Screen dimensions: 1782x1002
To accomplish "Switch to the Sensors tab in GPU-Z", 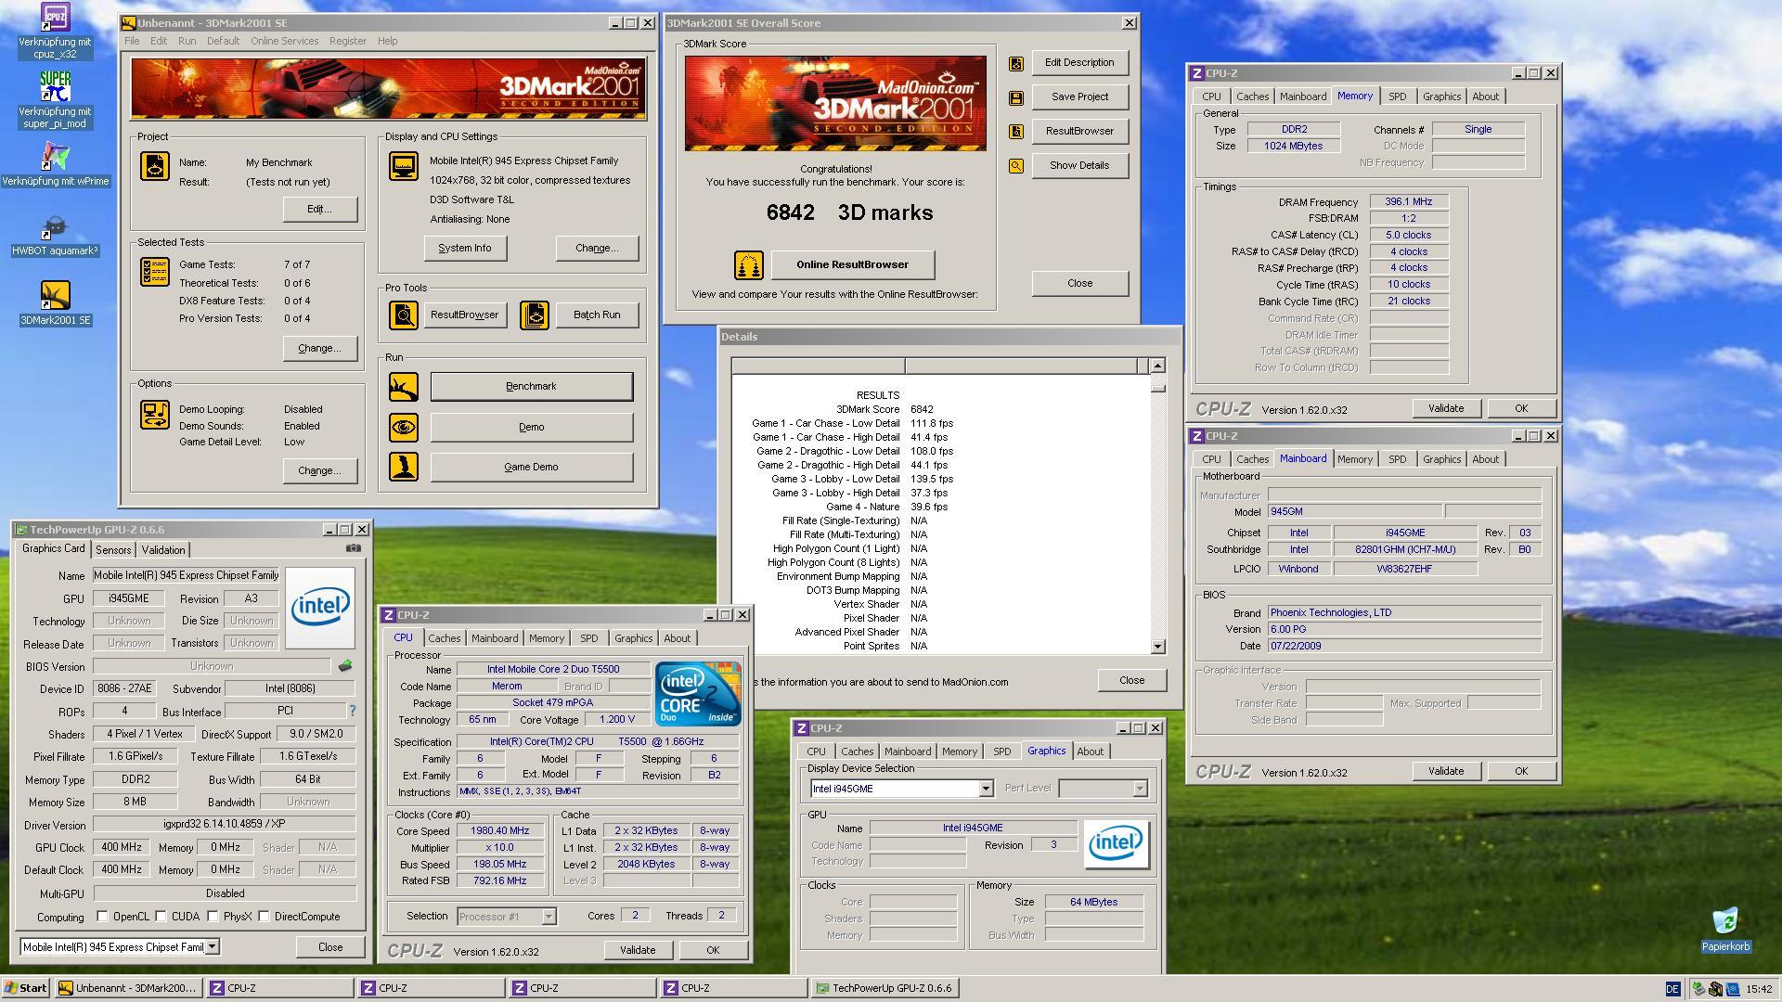I will [x=113, y=550].
